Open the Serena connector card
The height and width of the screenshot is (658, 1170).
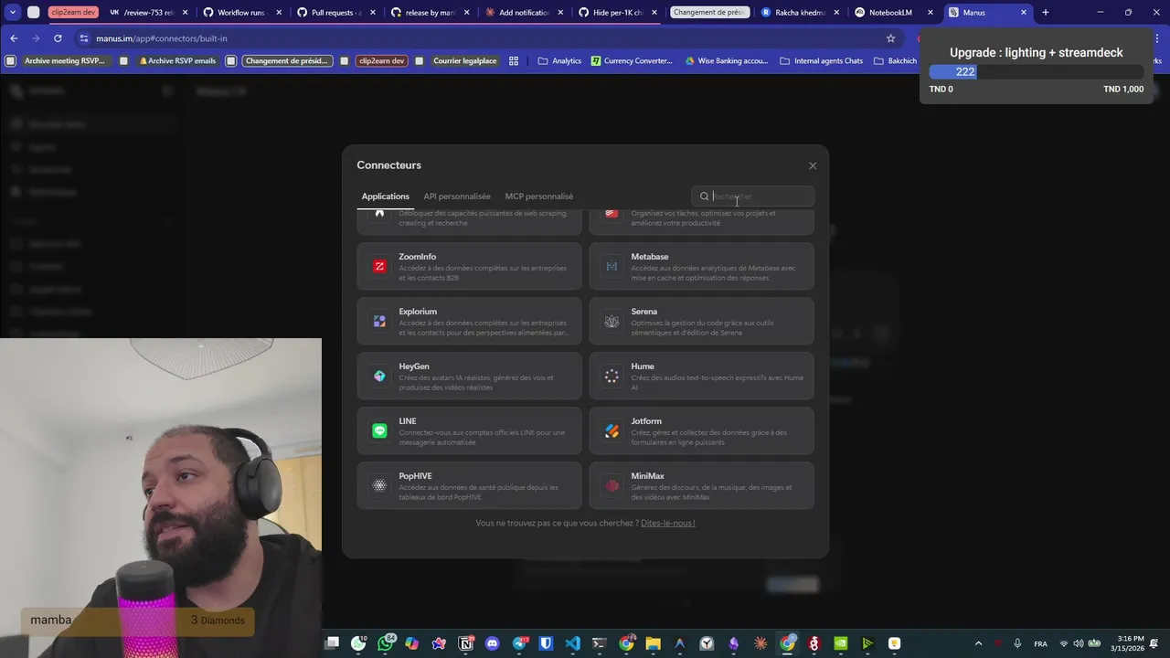(x=701, y=322)
